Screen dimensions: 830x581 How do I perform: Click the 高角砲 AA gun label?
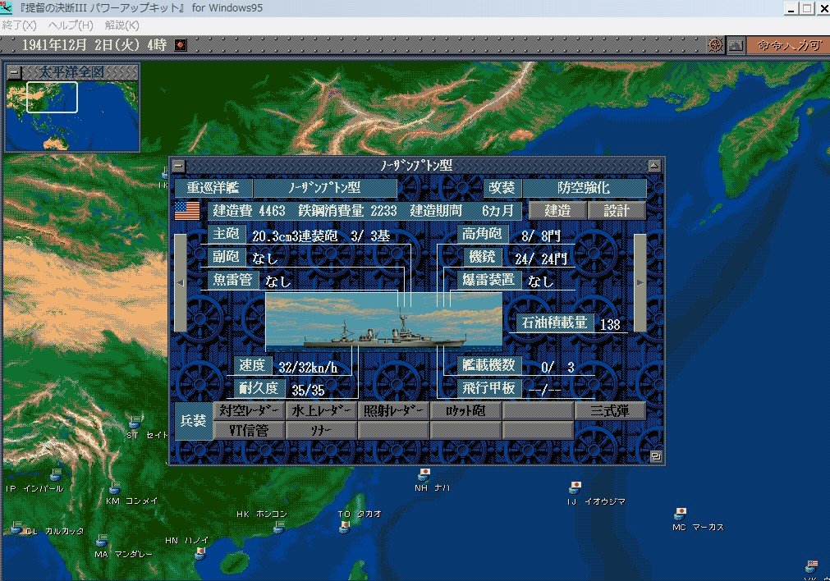click(x=482, y=234)
